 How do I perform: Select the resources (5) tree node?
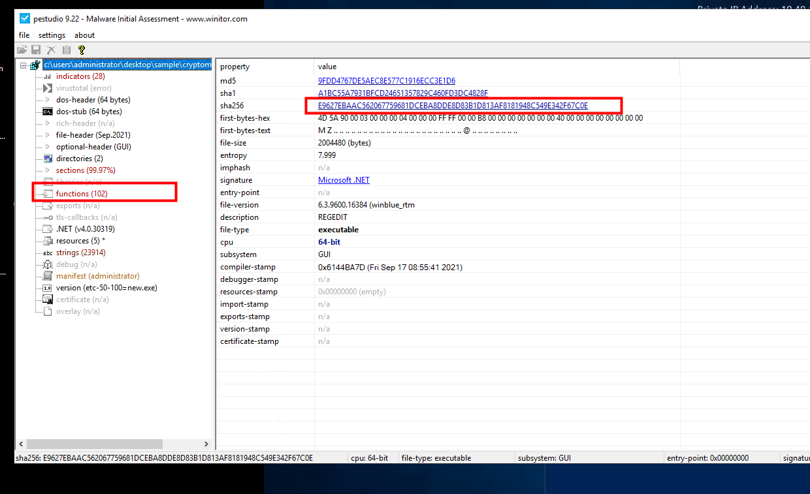pyautogui.click(x=80, y=241)
